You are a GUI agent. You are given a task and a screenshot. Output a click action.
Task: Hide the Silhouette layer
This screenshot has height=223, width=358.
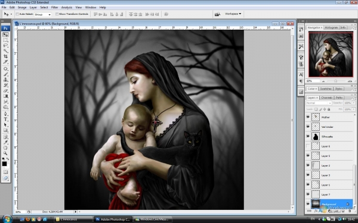(308, 136)
